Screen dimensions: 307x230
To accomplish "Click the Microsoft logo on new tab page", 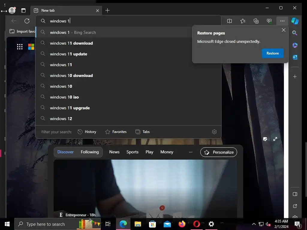I will (31, 47).
